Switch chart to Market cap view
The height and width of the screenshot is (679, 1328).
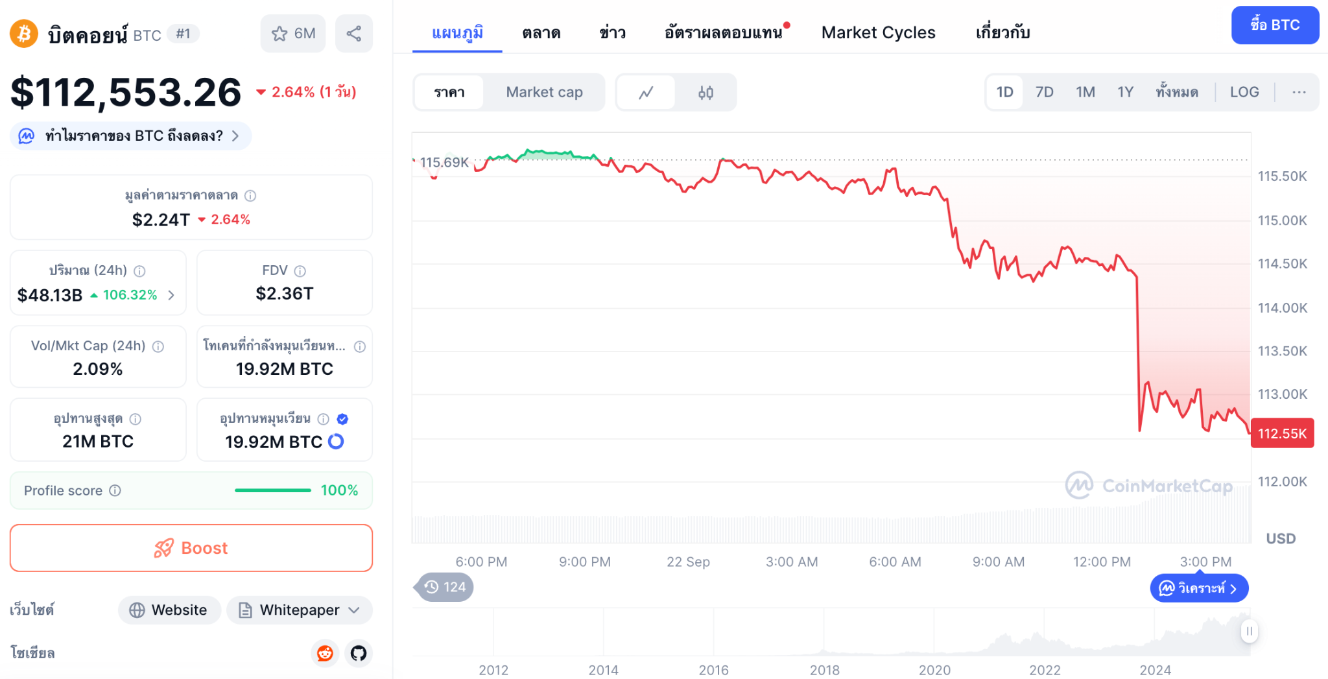point(544,92)
